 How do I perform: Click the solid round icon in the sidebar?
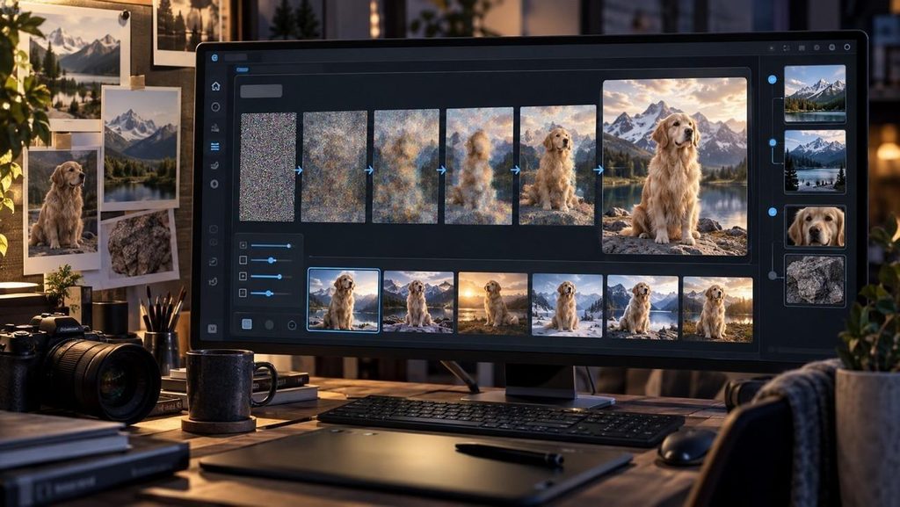pos(214,185)
